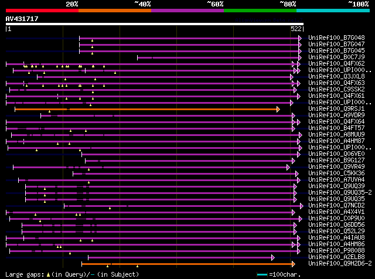Screen dimensions: 375x279
Task: Click the yellow gap marker under UniRef100_B7G047
Action: [x=92, y=47]
